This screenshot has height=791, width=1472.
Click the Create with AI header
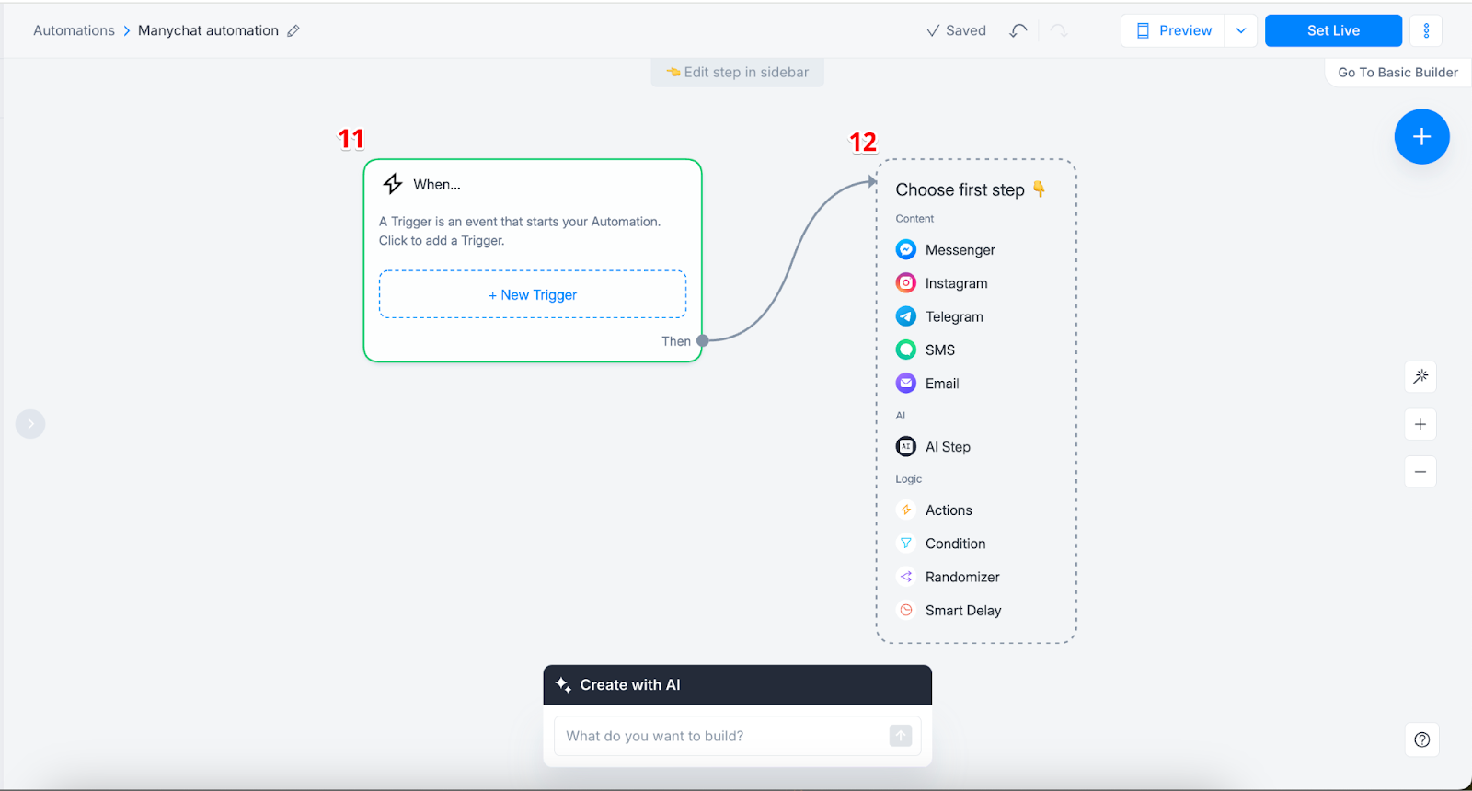(x=737, y=685)
